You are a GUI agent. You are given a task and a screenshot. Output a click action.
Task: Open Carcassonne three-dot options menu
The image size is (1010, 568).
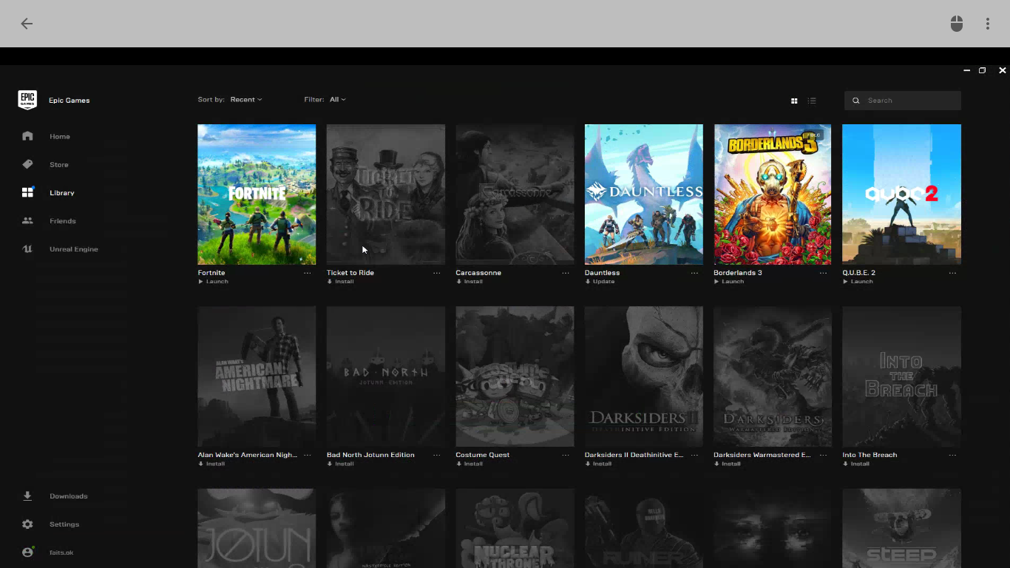click(x=566, y=273)
